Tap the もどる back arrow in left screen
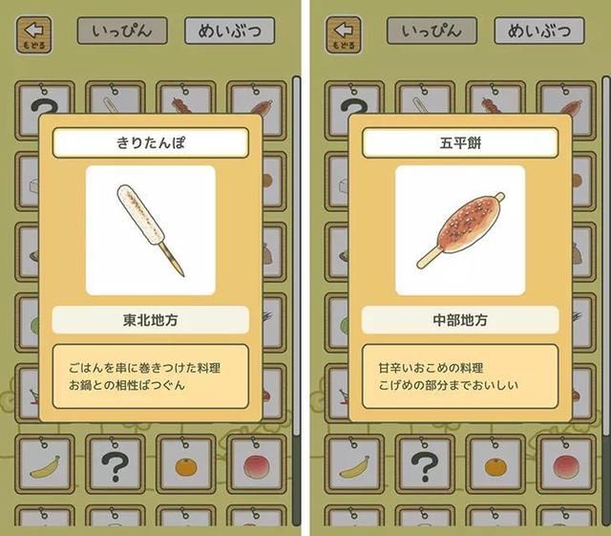Viewport: 611px width, 536px height. (x=34, y=34)
